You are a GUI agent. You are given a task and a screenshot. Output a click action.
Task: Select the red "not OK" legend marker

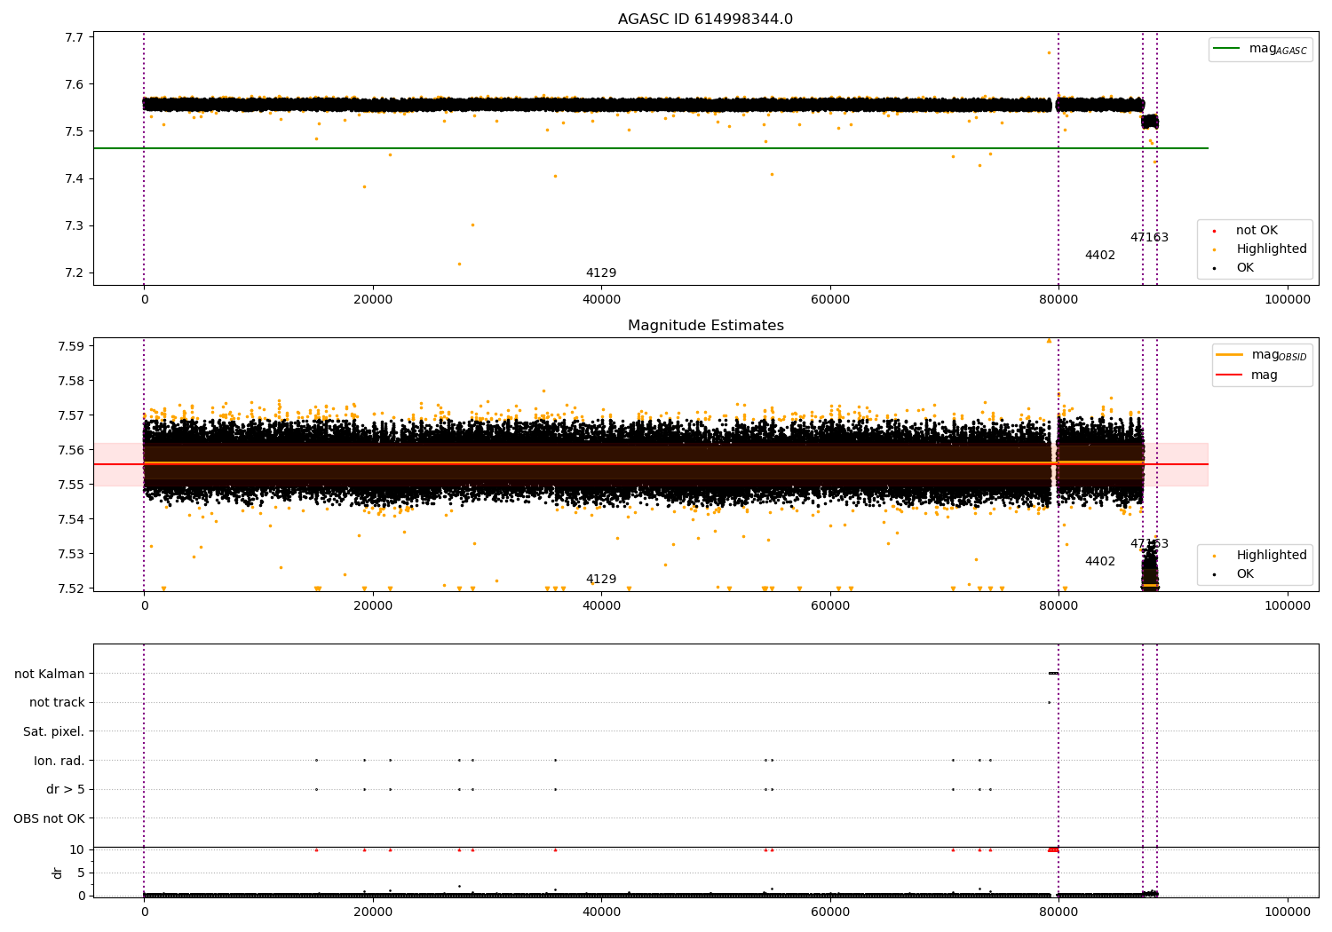tap(1214, 231)
